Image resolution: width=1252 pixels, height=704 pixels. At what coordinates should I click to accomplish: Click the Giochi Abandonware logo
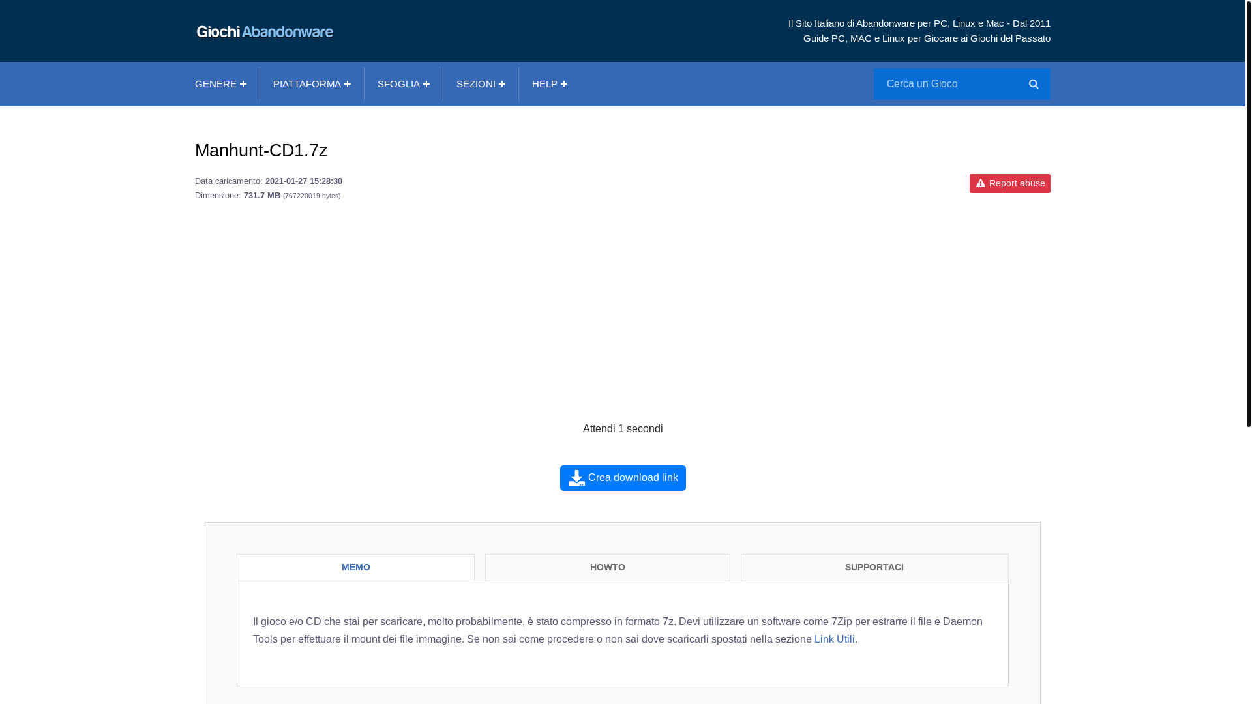tap(265, 31)
